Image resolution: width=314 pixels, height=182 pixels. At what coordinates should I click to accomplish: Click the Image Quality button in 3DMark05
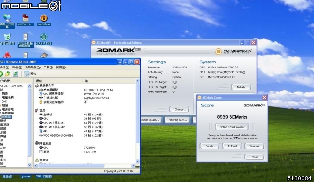tap(151, 120)
